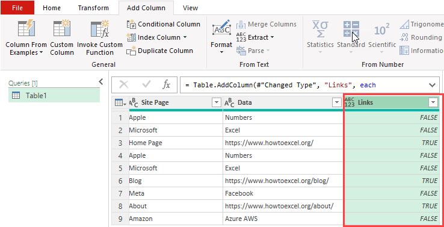The height and width of the screenshot is (227, 444).
Task: Click the Information icon
Action: click(x=404, y=51)
